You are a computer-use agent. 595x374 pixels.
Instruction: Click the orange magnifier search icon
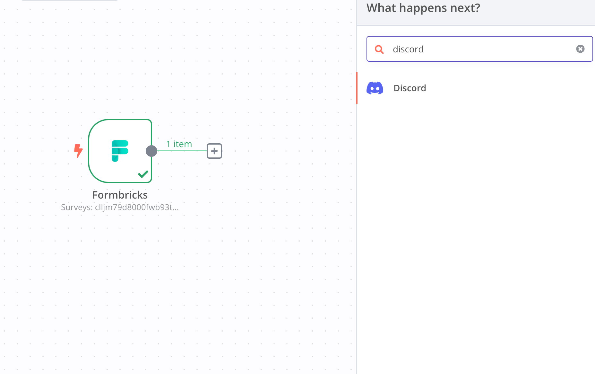(379, 49)
